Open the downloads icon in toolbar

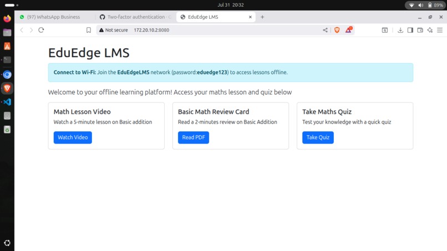400,30
